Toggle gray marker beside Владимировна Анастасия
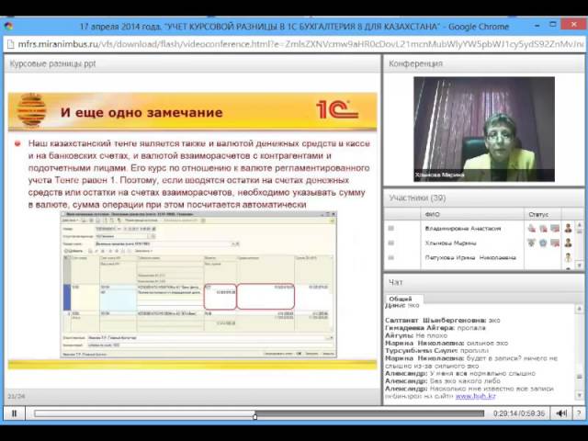 (390, 229)
